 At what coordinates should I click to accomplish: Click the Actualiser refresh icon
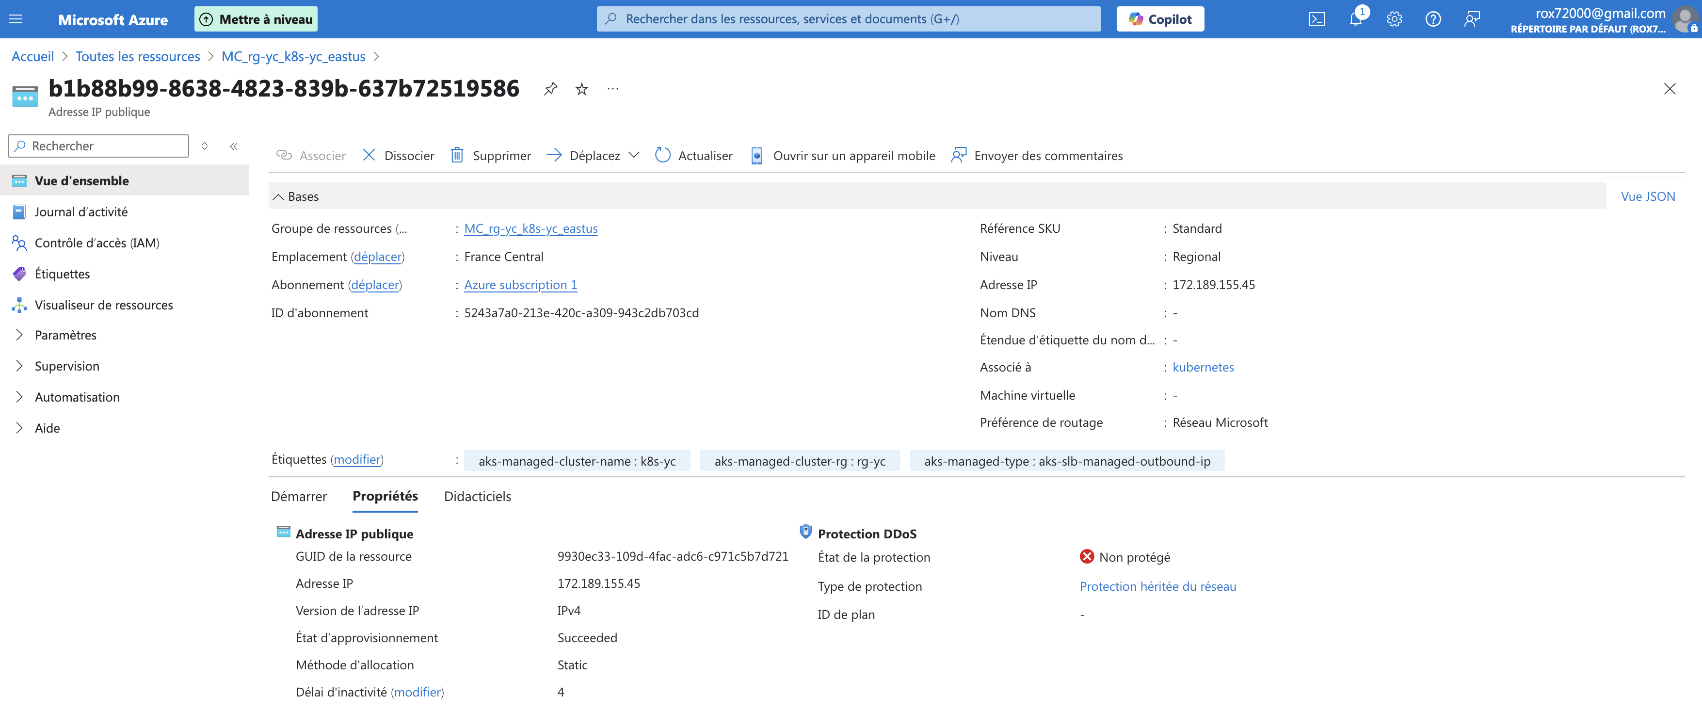point(663,155)
